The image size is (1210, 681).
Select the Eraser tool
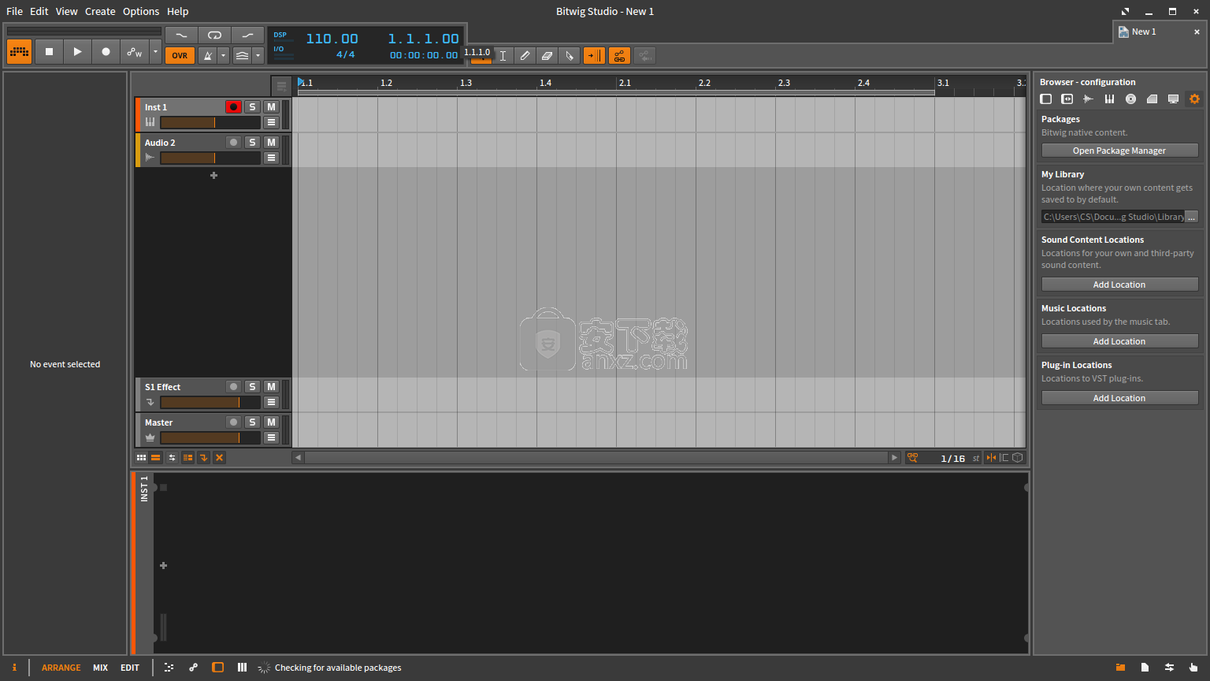point(547,56)
